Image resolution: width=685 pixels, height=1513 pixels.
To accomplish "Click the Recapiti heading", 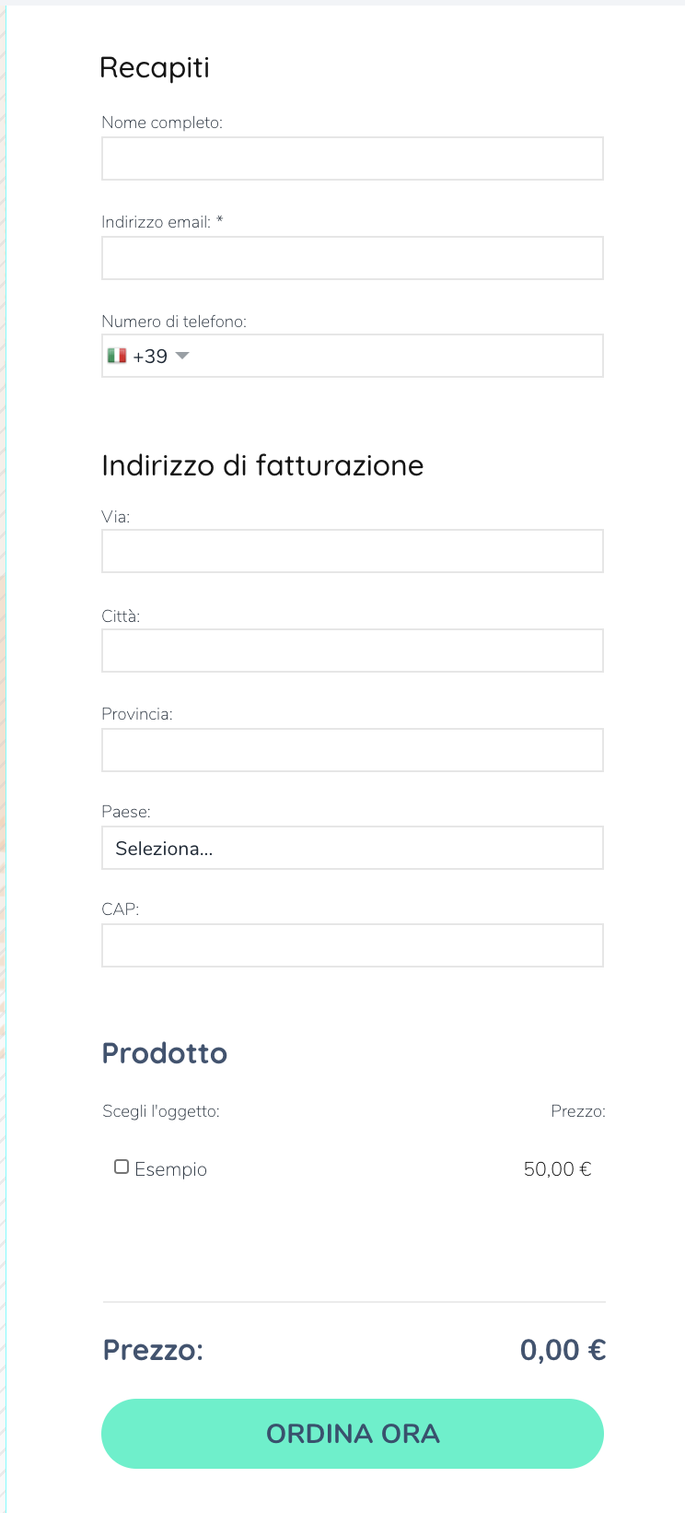I will 155,68.
